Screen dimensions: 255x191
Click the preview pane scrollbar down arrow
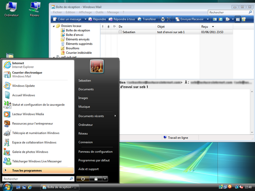click(252, 133)
